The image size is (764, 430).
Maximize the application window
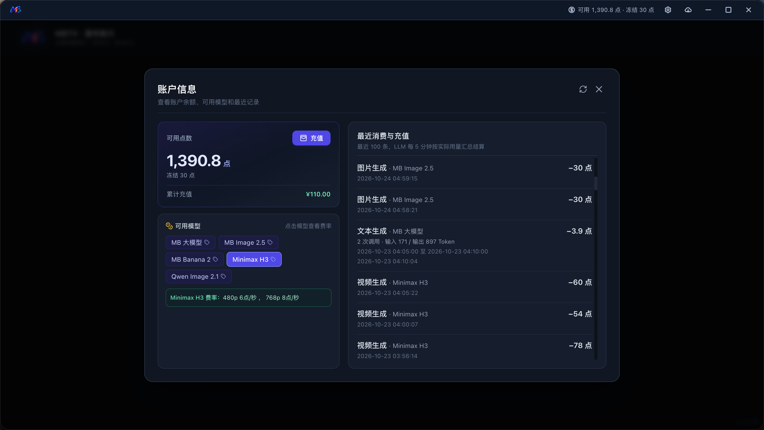[x=728, y=10]
